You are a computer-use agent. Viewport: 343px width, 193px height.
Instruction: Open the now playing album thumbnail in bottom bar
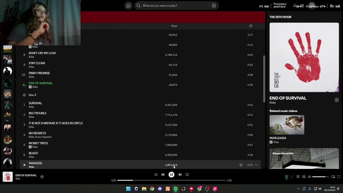pos(8,177)
